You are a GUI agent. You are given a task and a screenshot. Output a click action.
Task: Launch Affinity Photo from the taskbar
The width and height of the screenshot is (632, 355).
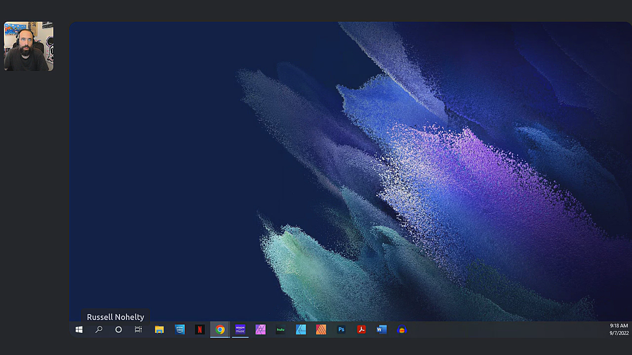pyautogui.click(x=261, y=329)
